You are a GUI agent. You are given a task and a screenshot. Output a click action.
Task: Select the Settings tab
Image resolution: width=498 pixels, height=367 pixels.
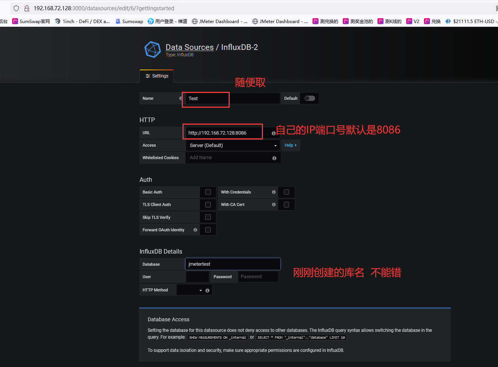[157, 76]
